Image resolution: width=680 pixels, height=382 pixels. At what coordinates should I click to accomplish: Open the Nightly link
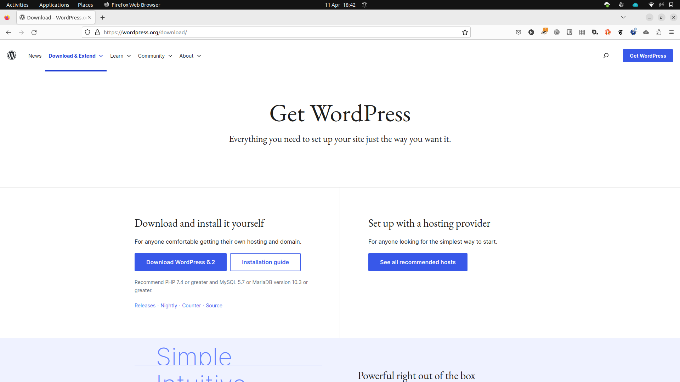click(169, 306)
